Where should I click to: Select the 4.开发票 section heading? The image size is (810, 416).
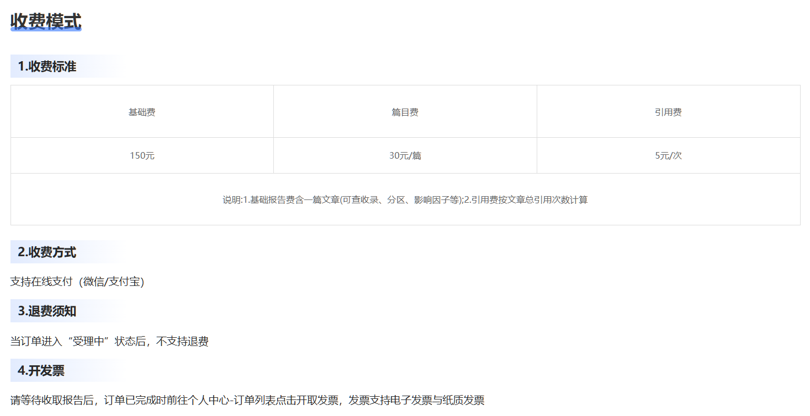(41, 371)
